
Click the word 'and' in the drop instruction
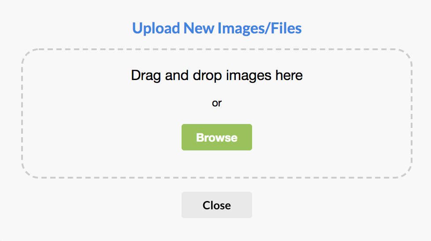[176, 75]
